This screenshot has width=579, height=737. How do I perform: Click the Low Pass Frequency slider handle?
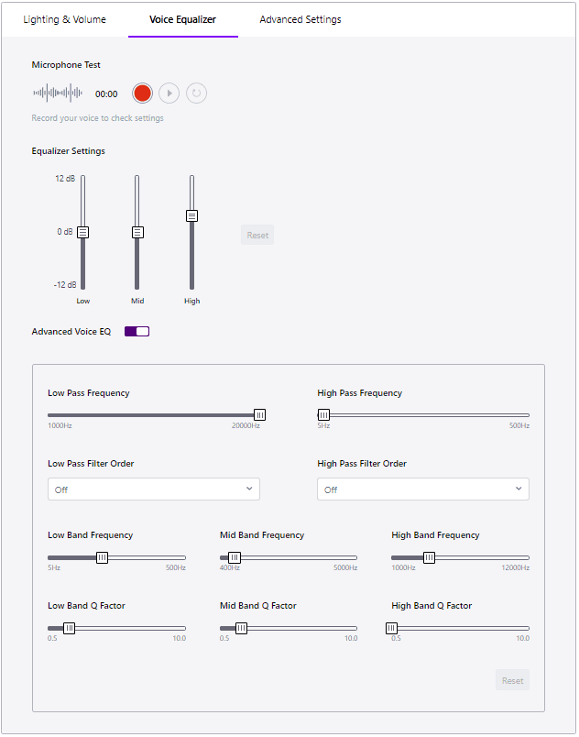coord(259,414)
